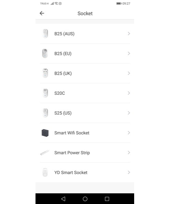Screen dimensions: 170x204
Task: Tap the Android back navigation triangle
Action: 63,199
